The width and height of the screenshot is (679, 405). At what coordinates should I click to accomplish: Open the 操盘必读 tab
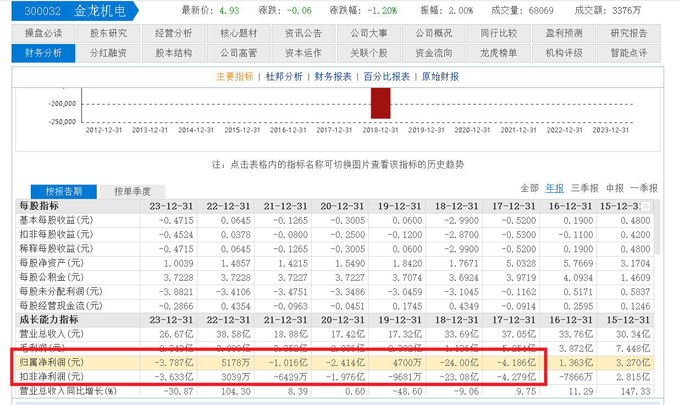pyautogui.click(x=43, y=34)
